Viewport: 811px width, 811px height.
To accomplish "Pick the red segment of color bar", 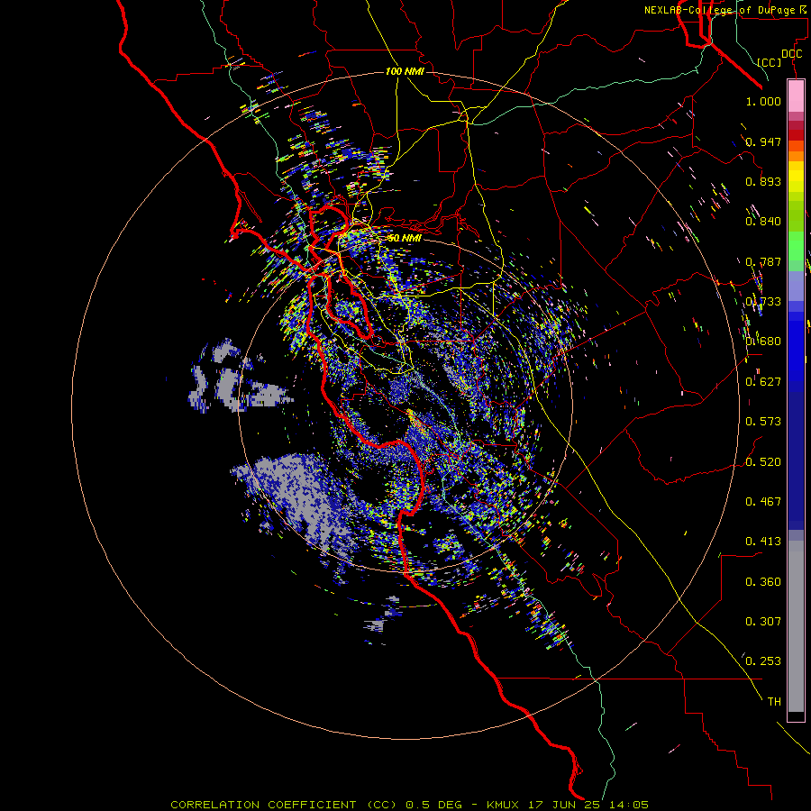I will 796,134.
